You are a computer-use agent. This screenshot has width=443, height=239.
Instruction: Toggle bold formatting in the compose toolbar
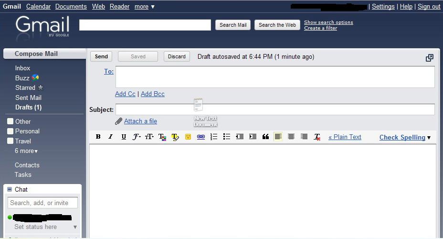click(x=98, y=137)
